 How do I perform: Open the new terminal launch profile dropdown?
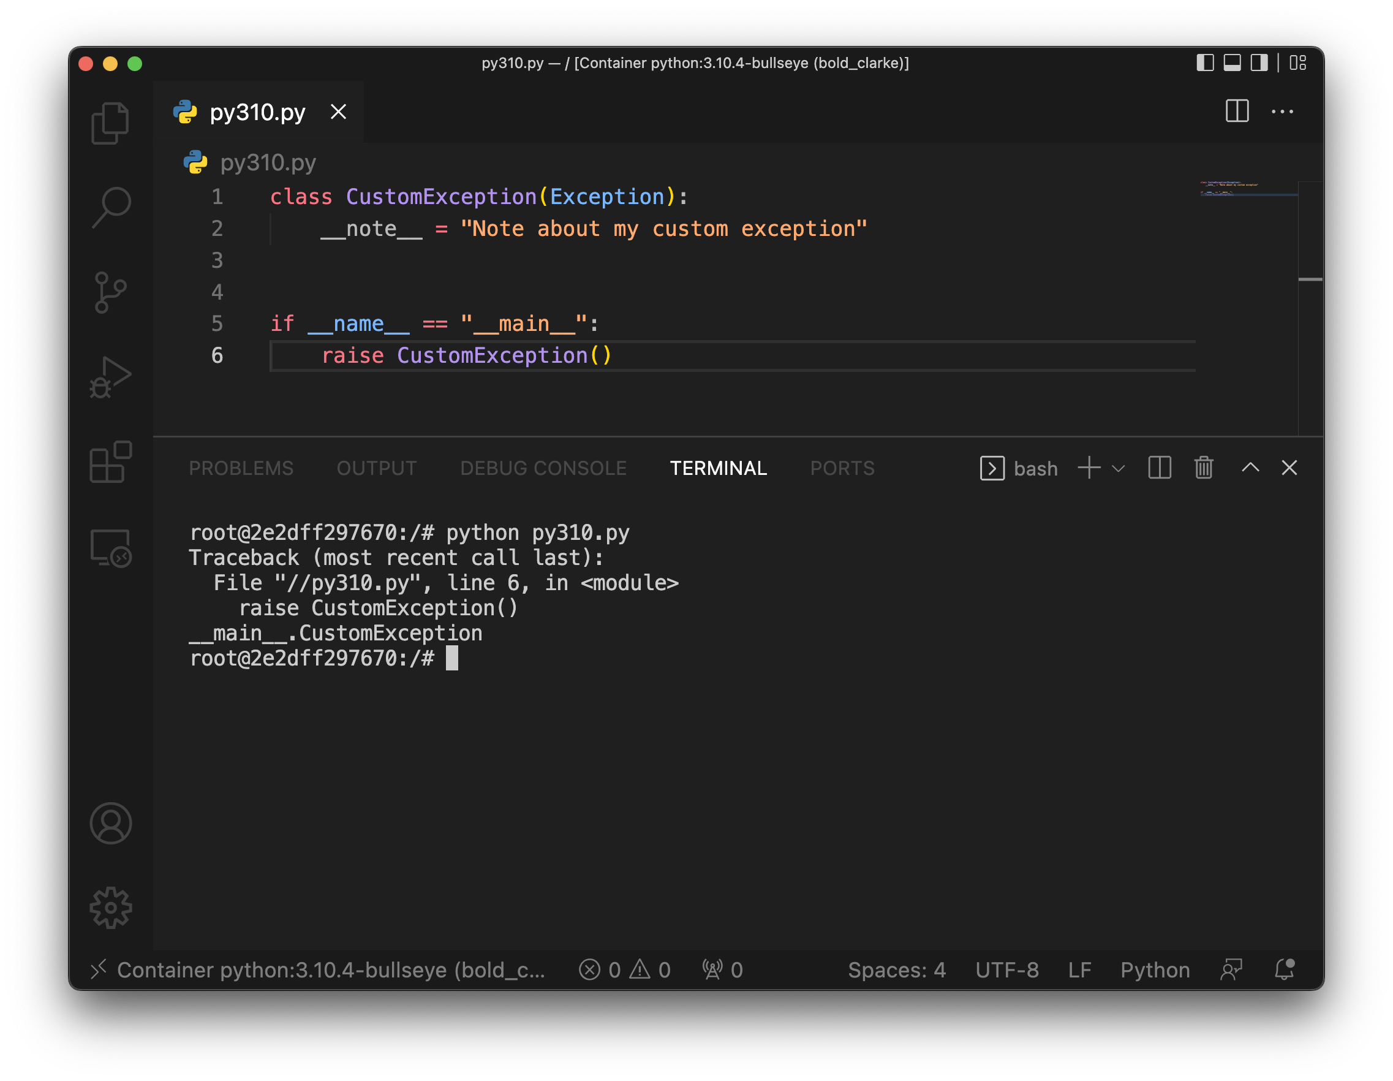coord(1117,468)
